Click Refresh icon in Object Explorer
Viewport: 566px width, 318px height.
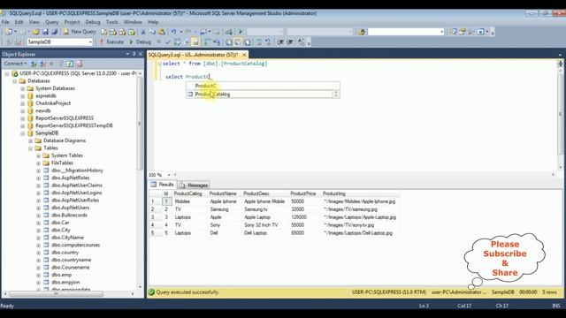point(70,64)
